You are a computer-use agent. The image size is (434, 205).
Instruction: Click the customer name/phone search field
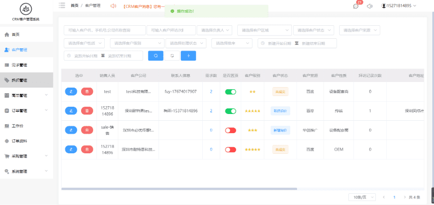[x=105, y=30]
